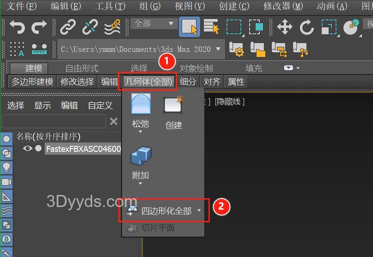Open the 文件(F) menu

coord(21,6)
